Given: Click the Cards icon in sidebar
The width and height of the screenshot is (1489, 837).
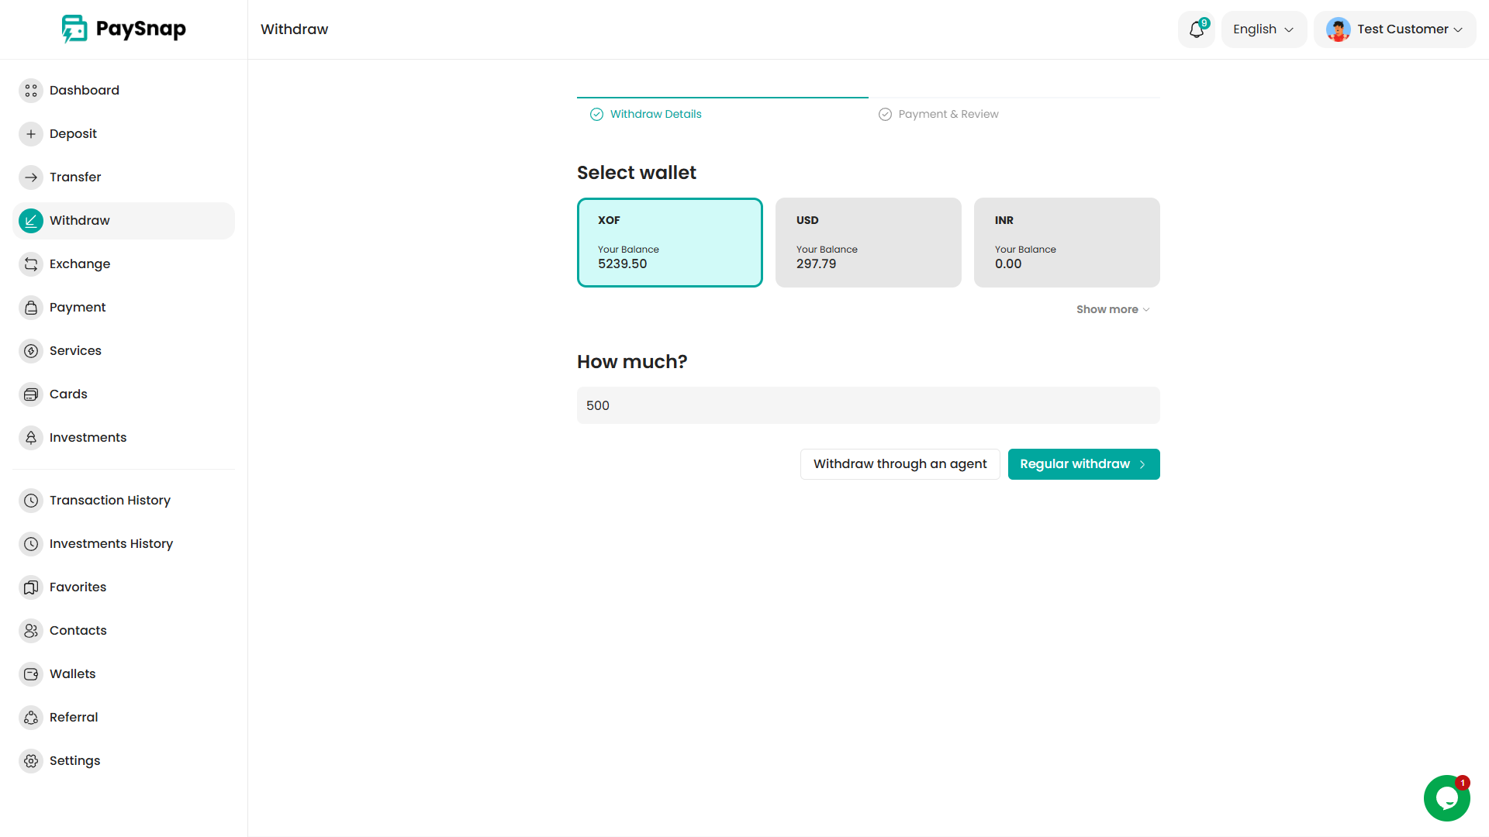Looking at the screenshot, I should tap(31, 394).
